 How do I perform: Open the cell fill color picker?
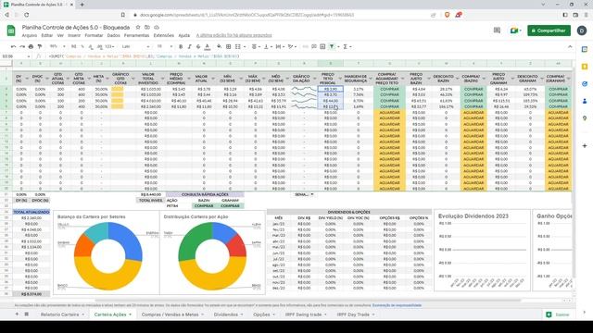[220, 46]
